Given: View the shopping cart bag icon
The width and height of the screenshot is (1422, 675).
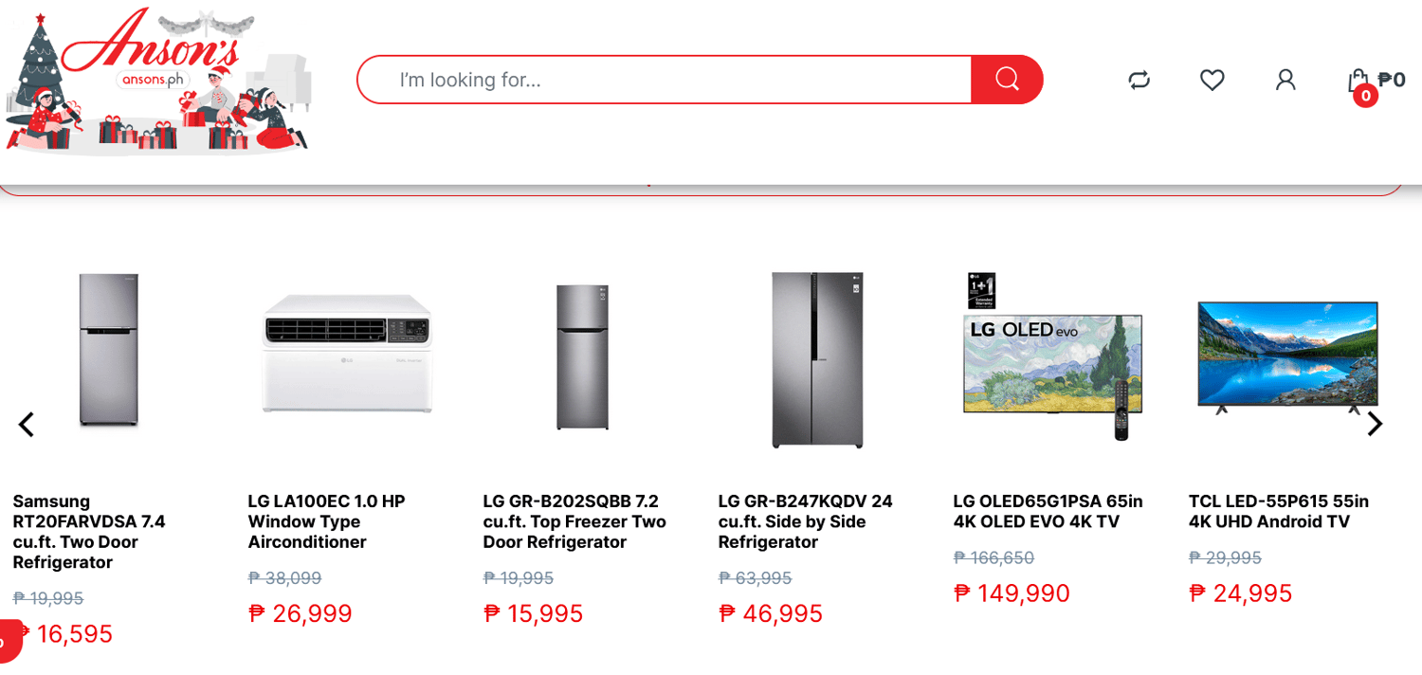Looking at the screenshot, I should (x=1359, y=80).
